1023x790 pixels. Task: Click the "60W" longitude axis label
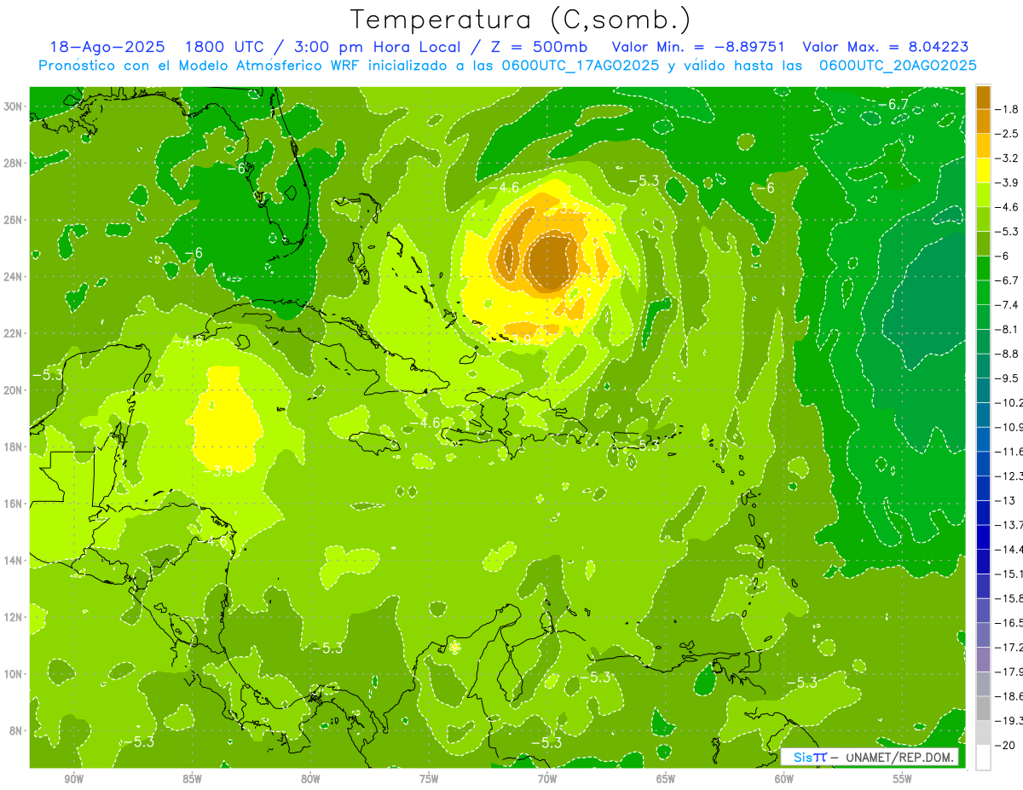coord(784,779)
